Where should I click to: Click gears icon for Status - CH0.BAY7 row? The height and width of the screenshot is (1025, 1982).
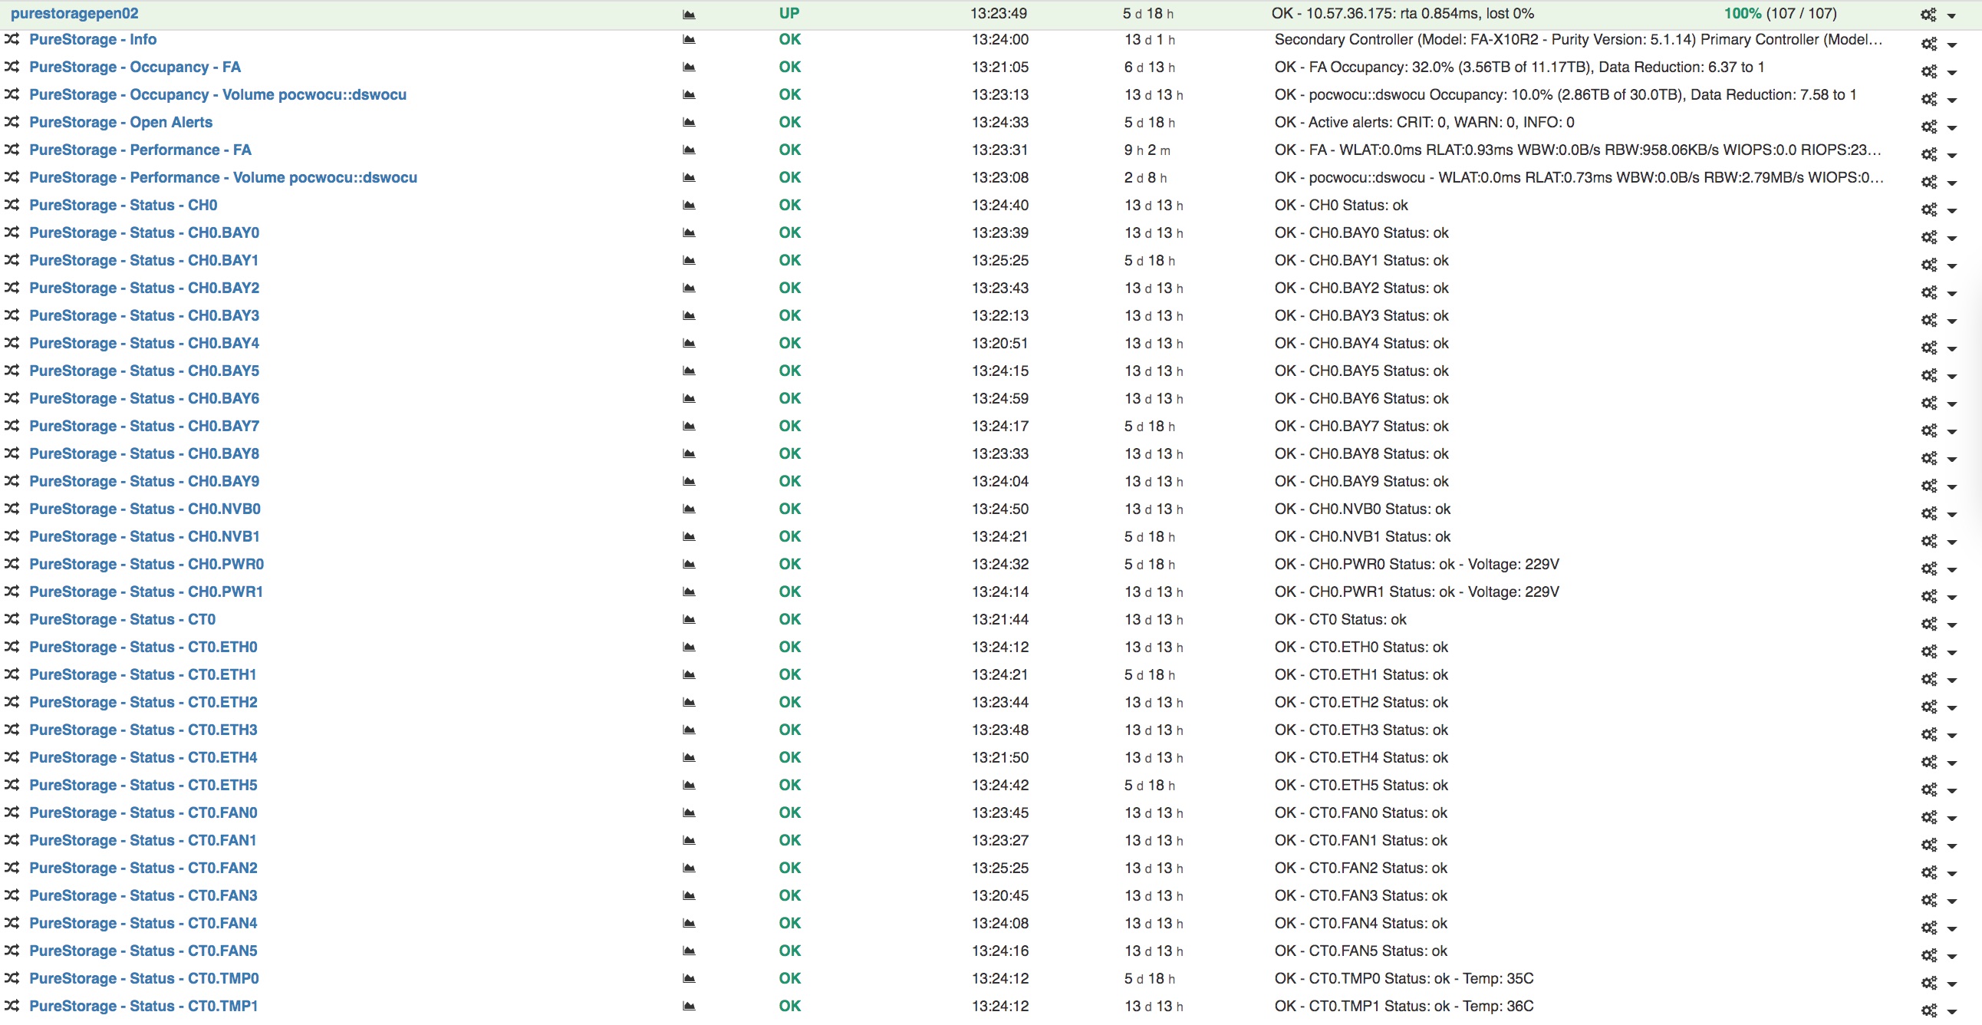pos(1929,430)
